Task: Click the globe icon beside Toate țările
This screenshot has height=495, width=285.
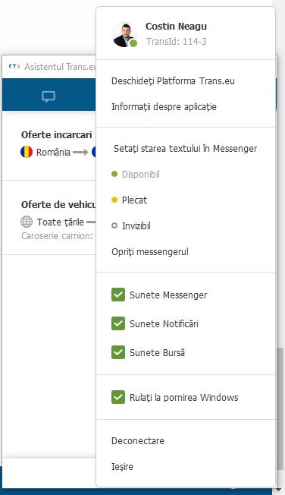Action: [x=27, y=222]
